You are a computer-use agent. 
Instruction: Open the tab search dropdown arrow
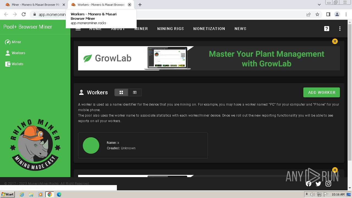tap(319, 5)
